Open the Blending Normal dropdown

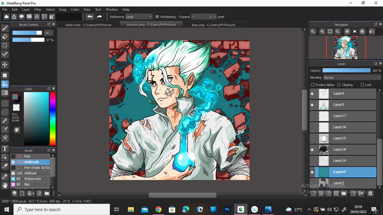(352, 77)
